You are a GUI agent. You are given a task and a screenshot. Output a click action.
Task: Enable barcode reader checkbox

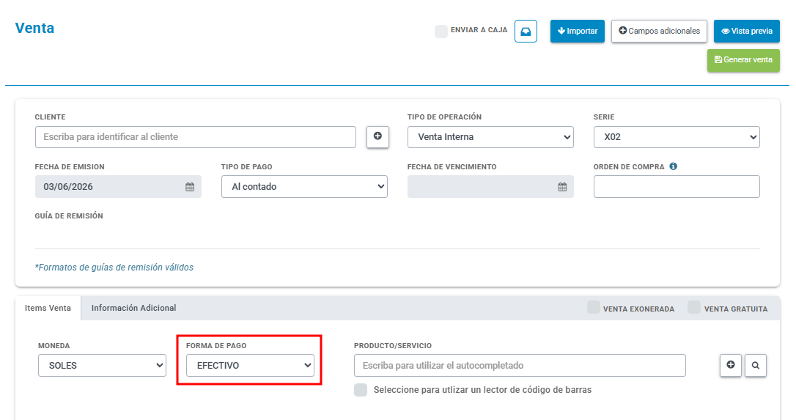[x=361, y=390]
